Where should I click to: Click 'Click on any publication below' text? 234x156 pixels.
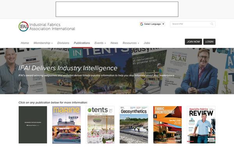tap(53, 103)
